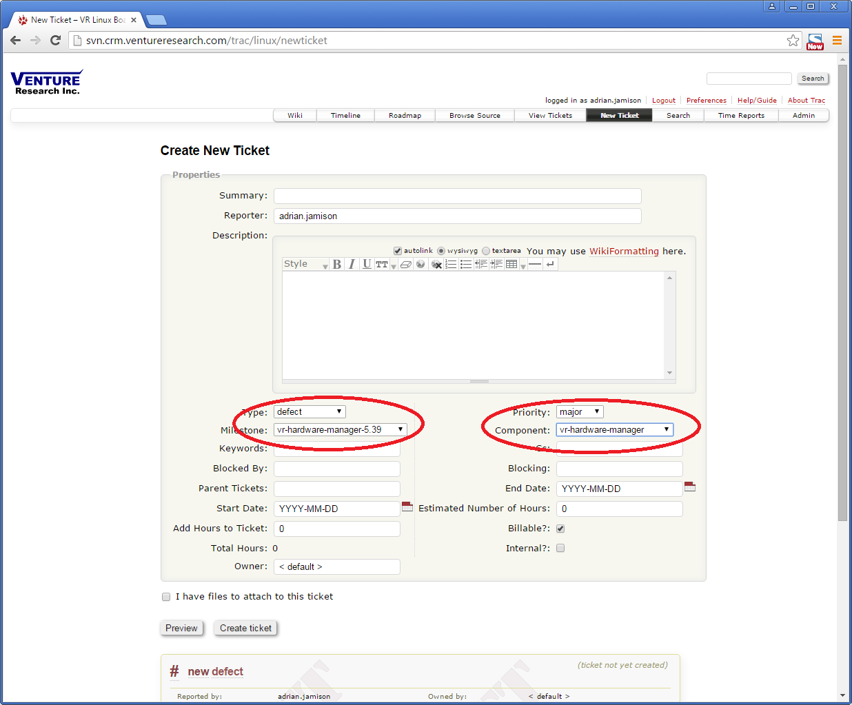Select the monospace TT formatting icon
Viewport: 852px width, 705px height.
click(383, 264)
